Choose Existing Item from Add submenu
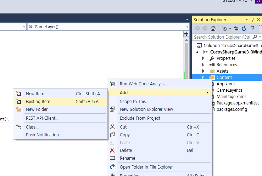This screenshot has height=176, width=262. [40, 101]
